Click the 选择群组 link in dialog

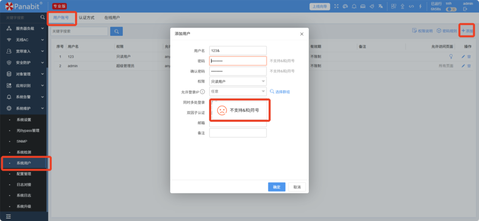click(280, 91)
